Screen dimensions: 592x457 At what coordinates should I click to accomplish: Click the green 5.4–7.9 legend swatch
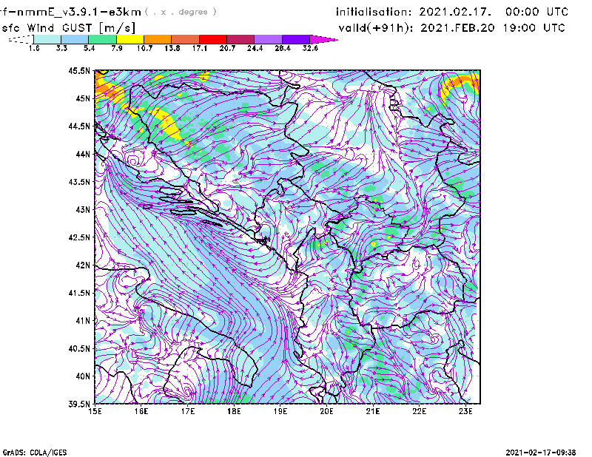coord(102,39)
